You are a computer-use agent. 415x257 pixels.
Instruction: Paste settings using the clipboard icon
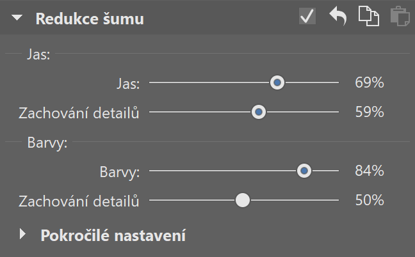pos(399,17)
